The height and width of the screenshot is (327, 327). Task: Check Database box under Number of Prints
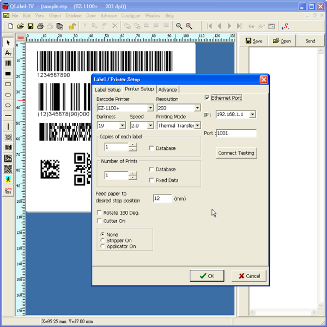point(152,169)
